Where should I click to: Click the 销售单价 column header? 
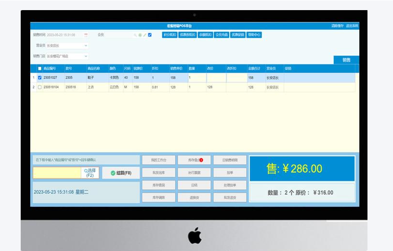coord(176,68)
